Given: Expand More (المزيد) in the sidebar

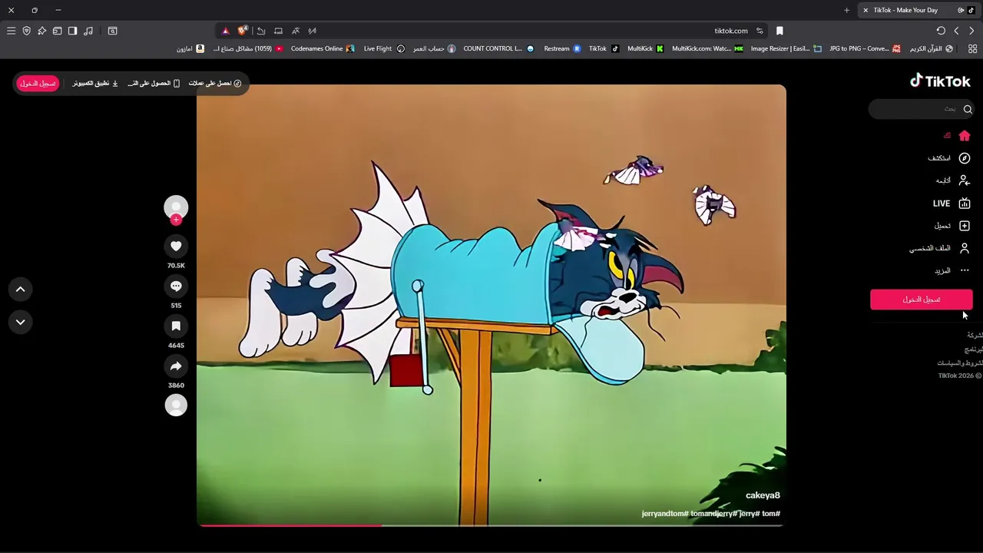Looking at the screenshot, I should coord(952,270).
